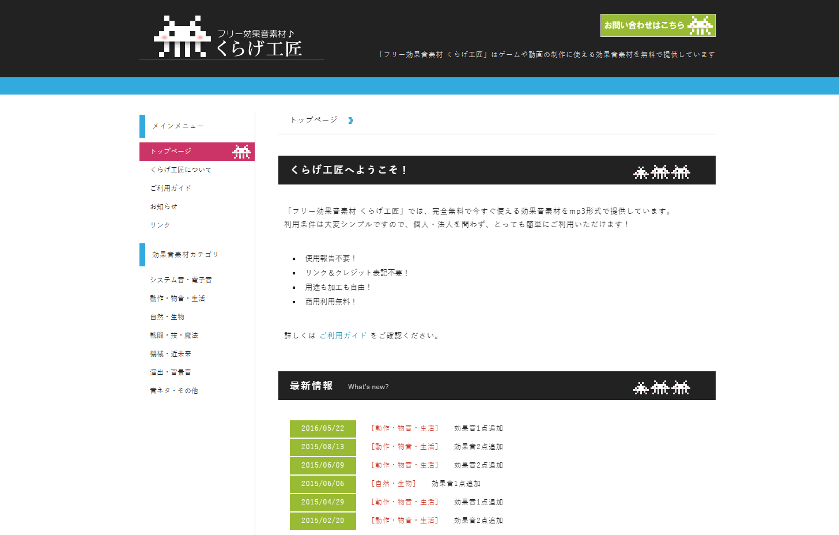The height and width of the screenshot is (535, 839).
Task: Click the 2015/06/06 date label
Action: pyautogui.click(x=323, y=484)
